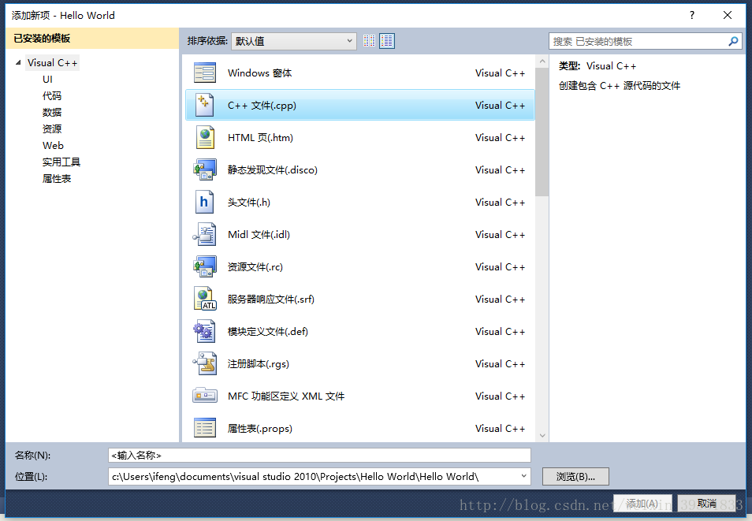Click the scrollbar down arrow
752x521 pixels.
[542, 436]
